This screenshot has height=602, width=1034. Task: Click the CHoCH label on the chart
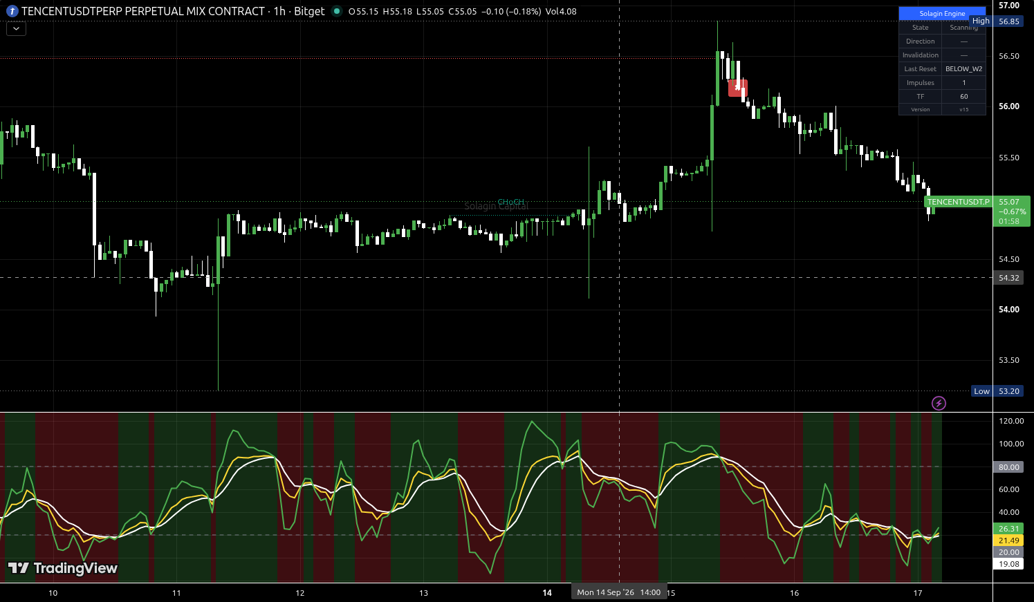pos(511,202)
